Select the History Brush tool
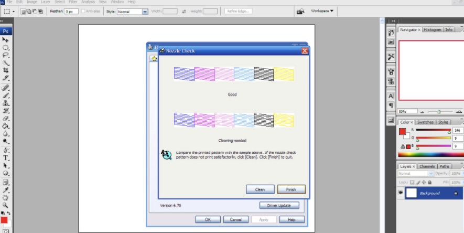Viewport: 464px width, 233px height. click(x=5, y=111)
